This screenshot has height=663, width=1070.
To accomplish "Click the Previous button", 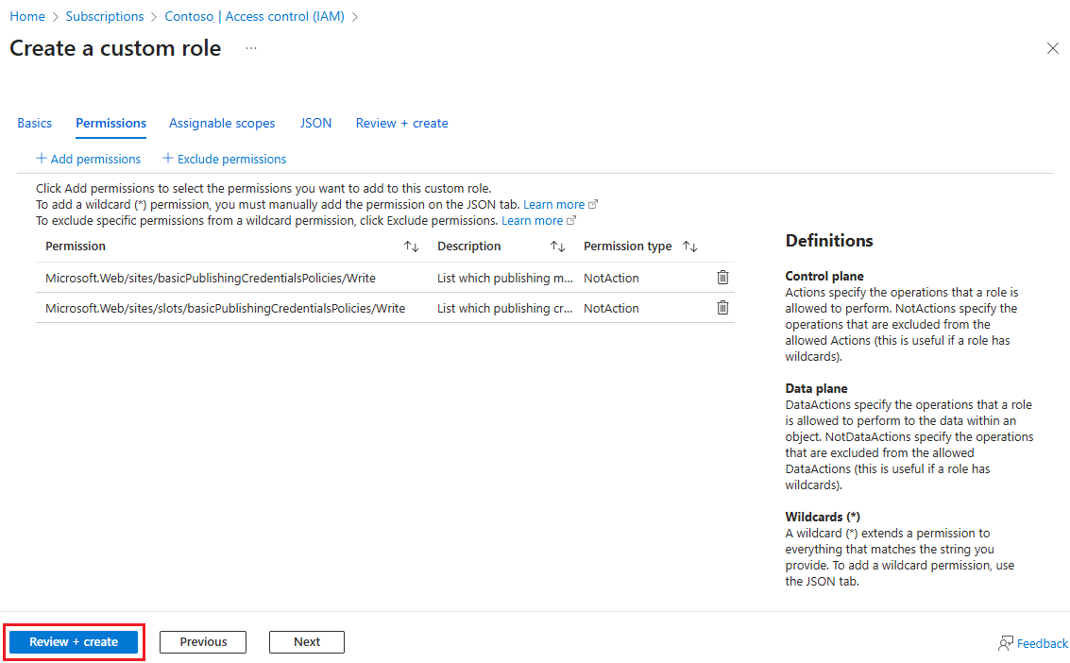I will pos(202,641).
